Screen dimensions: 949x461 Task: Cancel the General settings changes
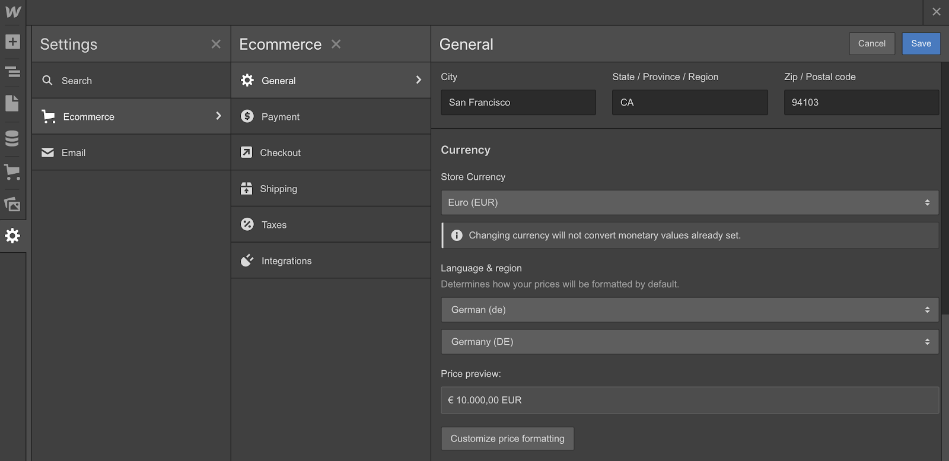872,43
